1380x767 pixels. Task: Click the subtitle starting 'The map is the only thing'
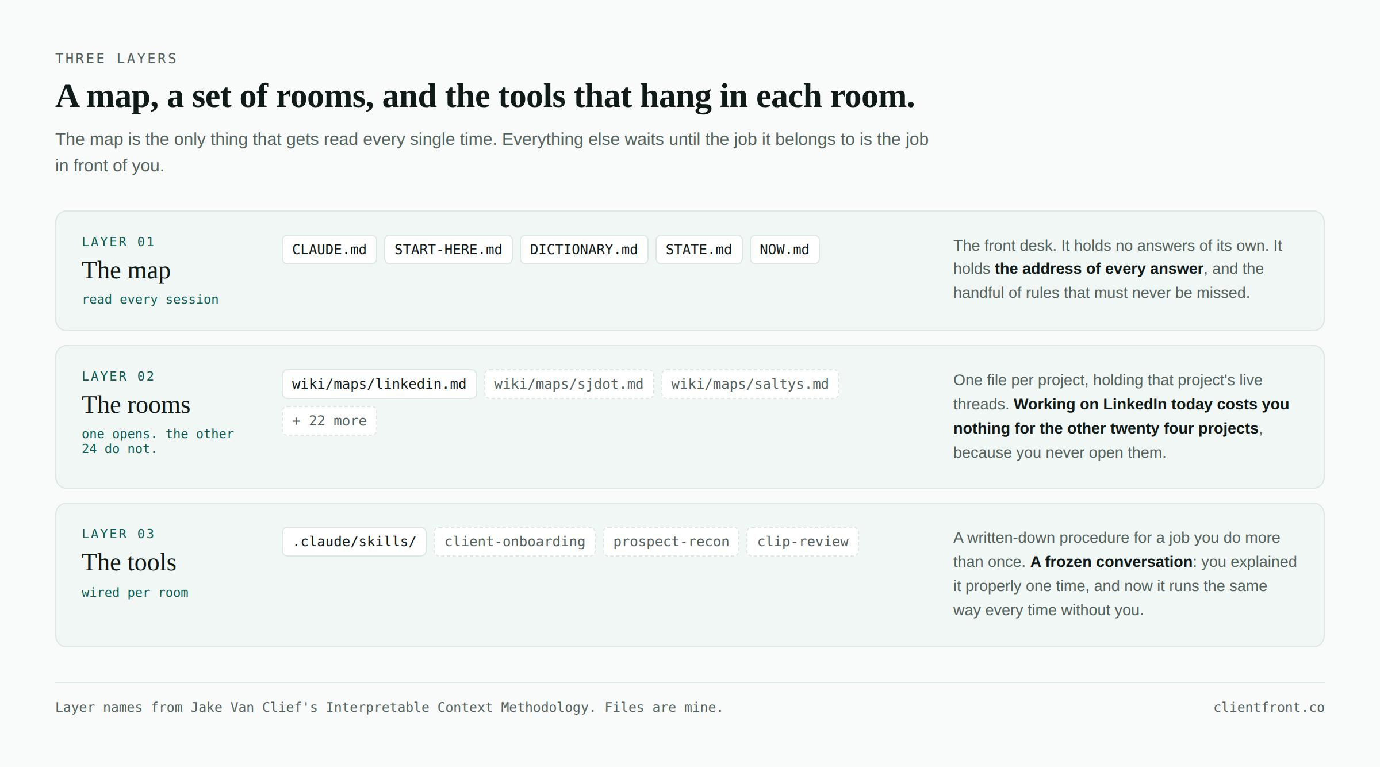coord(492,152)
